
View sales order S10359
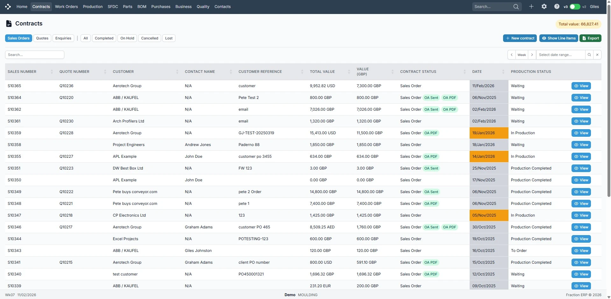(581, 133)
